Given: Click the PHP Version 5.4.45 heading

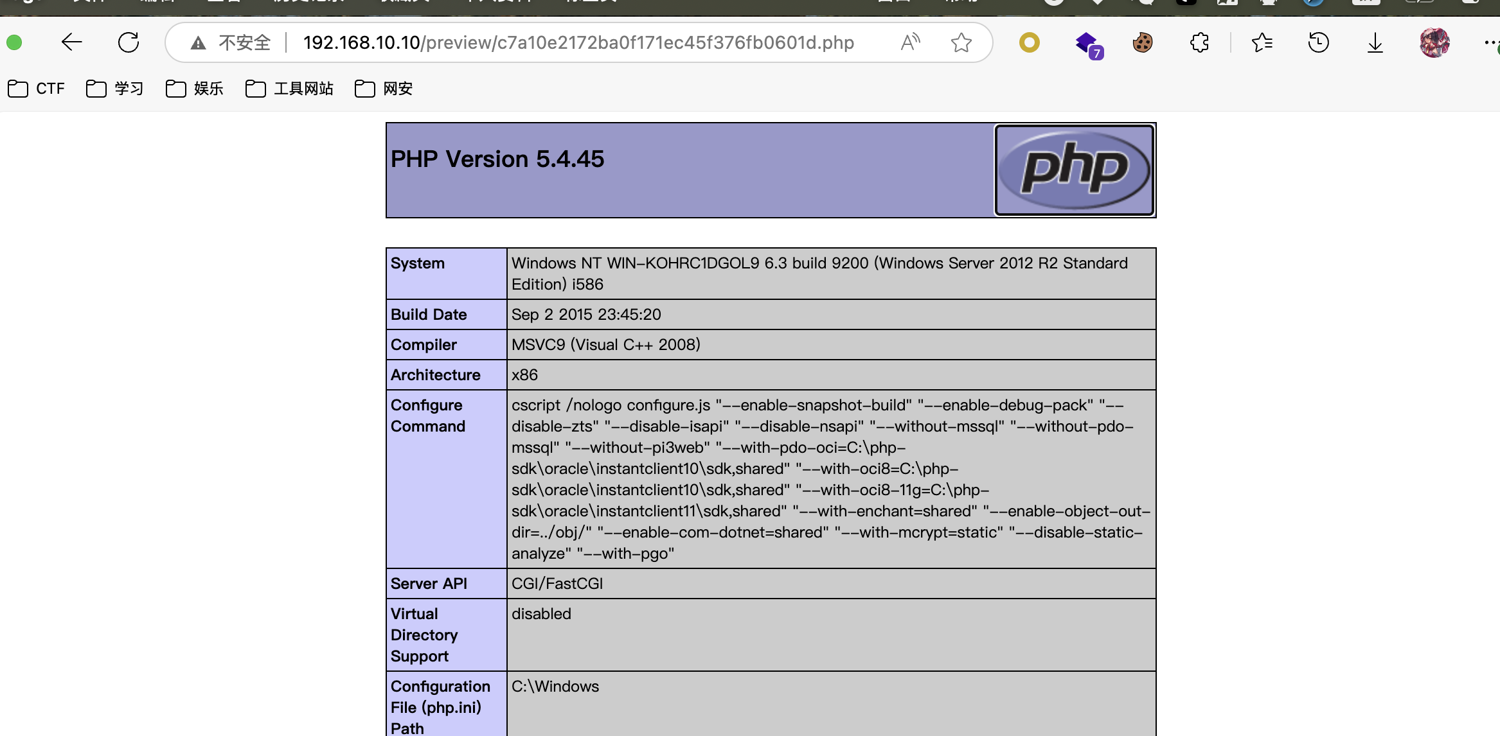Looking at the screenshot, I should coord(497,159).
